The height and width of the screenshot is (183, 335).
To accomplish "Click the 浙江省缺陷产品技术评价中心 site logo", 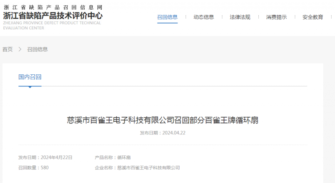I will tap(52, 16).
